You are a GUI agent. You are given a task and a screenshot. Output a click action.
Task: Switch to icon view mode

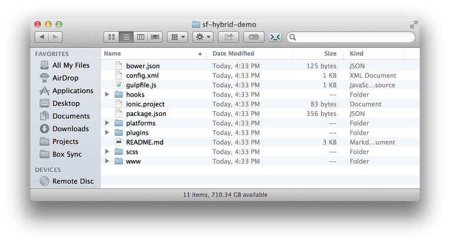click(111, 37)
